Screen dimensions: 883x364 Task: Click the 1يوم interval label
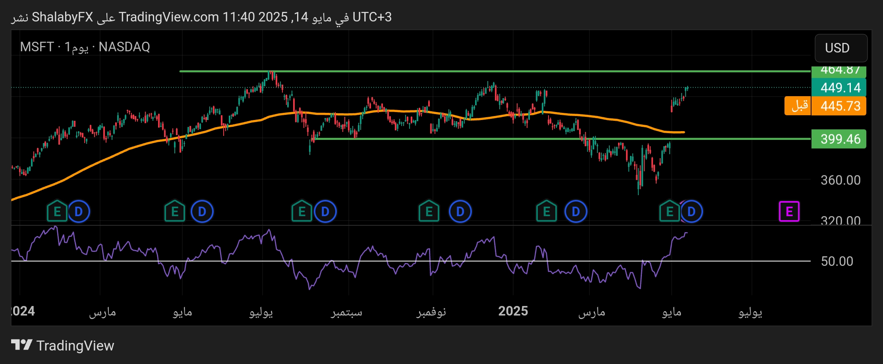click(x=76, y=47)
